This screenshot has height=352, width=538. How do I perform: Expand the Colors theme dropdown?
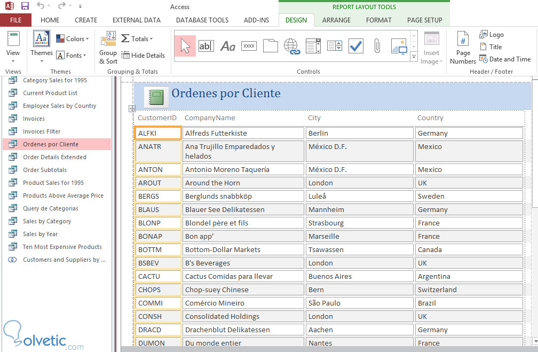(x=73, y=39)
